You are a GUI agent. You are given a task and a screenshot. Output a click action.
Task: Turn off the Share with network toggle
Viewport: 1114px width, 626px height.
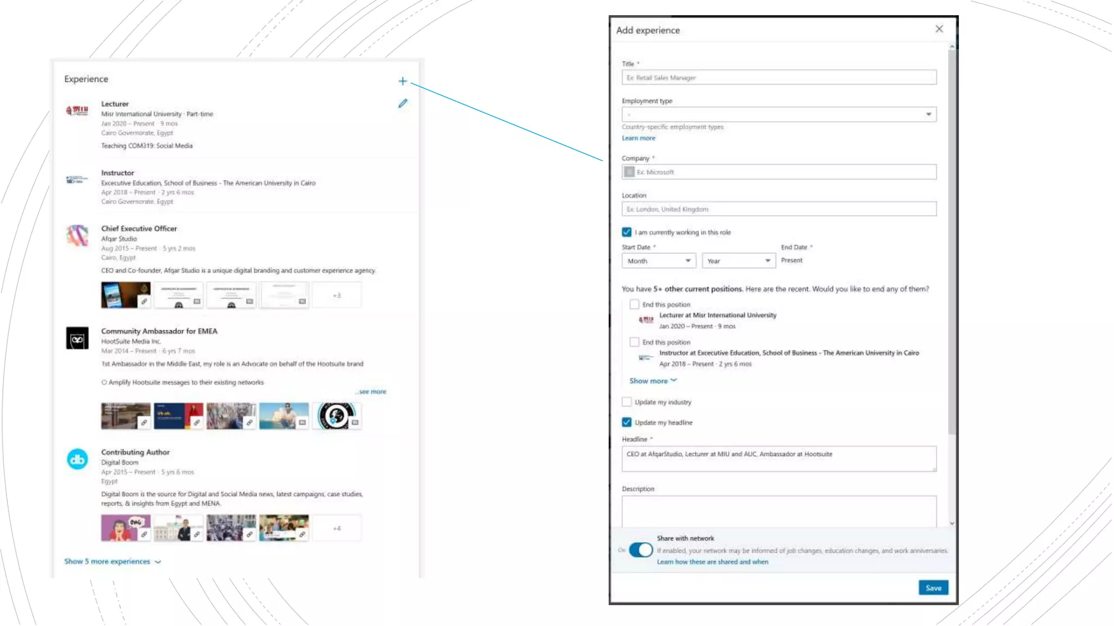pyautogui.click(x=641, y=550)
